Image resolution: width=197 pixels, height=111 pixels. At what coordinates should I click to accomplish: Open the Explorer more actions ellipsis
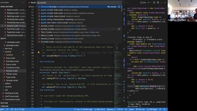point(23,2)
